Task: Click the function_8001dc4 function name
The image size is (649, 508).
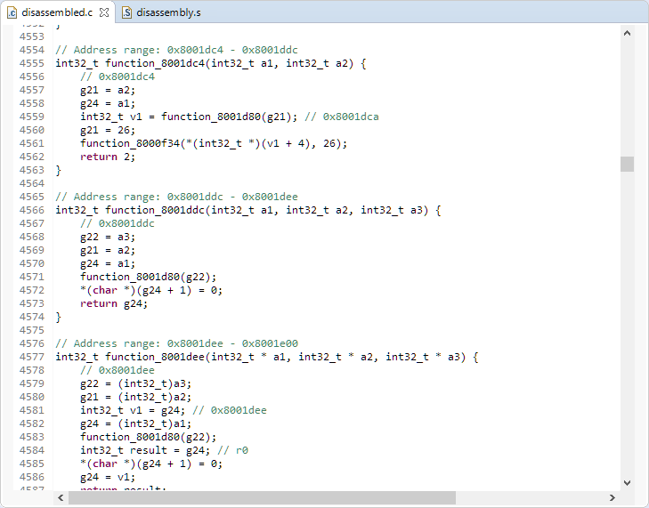Action: click(x=155, y=63)
